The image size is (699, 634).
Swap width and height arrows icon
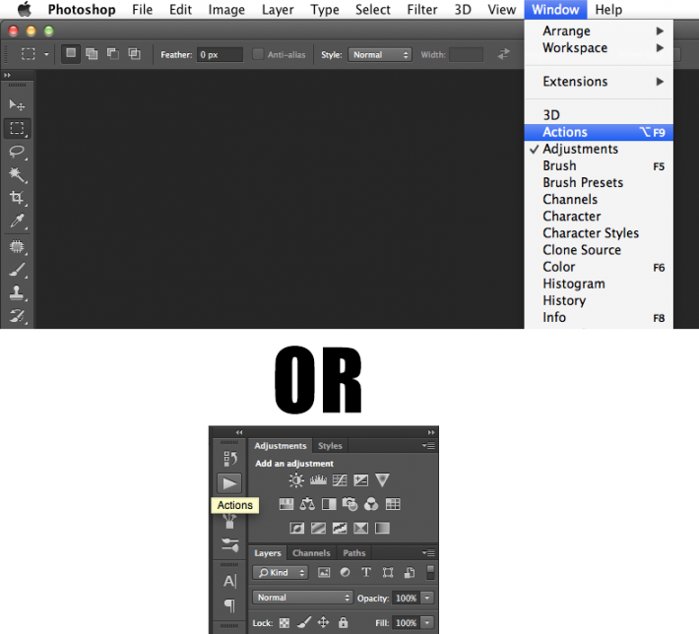503,54
